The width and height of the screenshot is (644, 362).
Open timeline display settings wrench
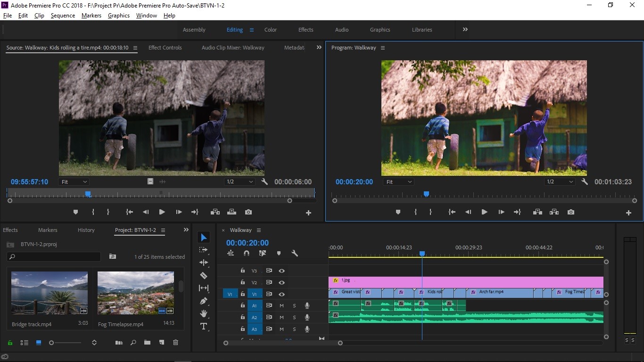tap(295, 253)
